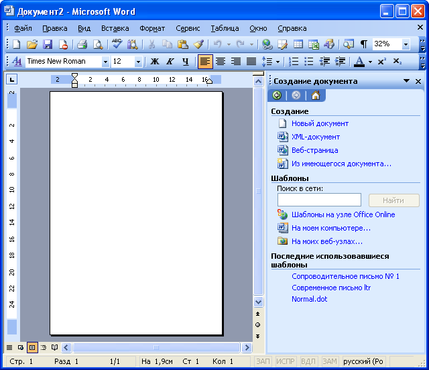
Task: Go to home in task pane
Action: pos(316,95)
